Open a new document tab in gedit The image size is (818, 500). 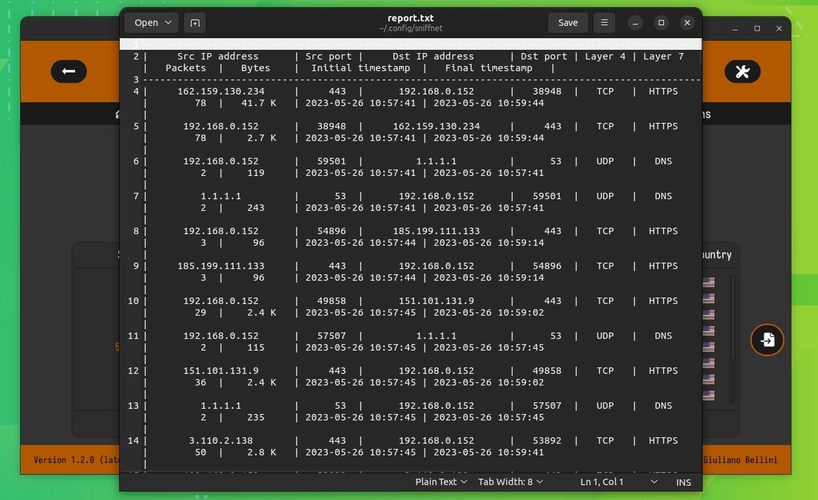195,22
